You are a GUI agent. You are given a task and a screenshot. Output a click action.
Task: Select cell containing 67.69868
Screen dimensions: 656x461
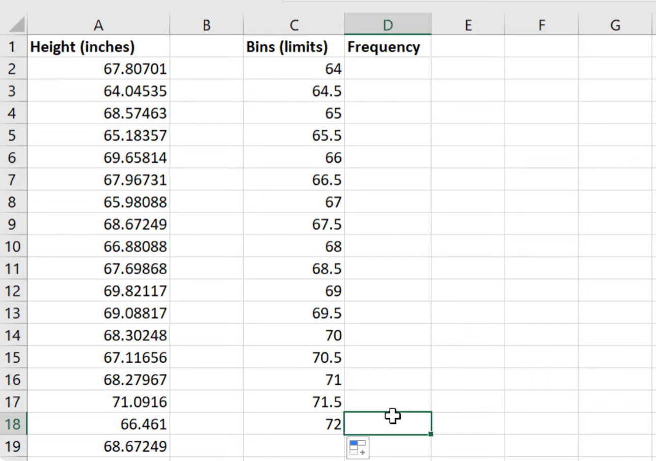tap(98, 269)
